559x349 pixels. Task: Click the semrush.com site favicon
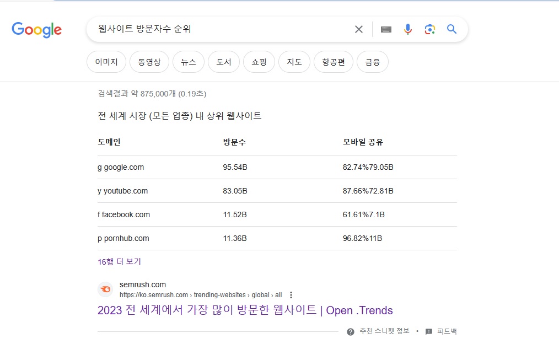click(105, 289)
